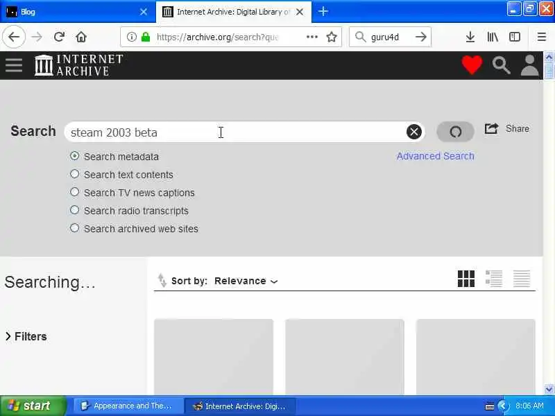The image size is (555, 416).
Task: Click the page scrollbar down arrow
Action: coord(549,389)
